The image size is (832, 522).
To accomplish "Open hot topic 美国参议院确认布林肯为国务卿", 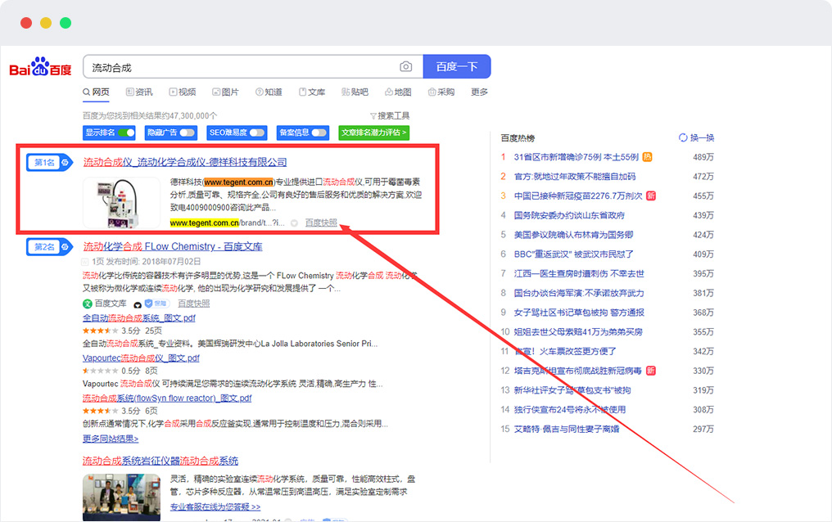I will pyautogui.click(x=573, y=235).
